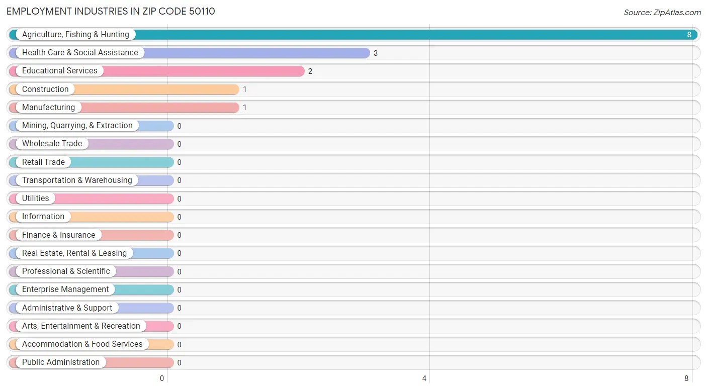Click the Information bar label
The image size is (707, 390).
[43, 217]
